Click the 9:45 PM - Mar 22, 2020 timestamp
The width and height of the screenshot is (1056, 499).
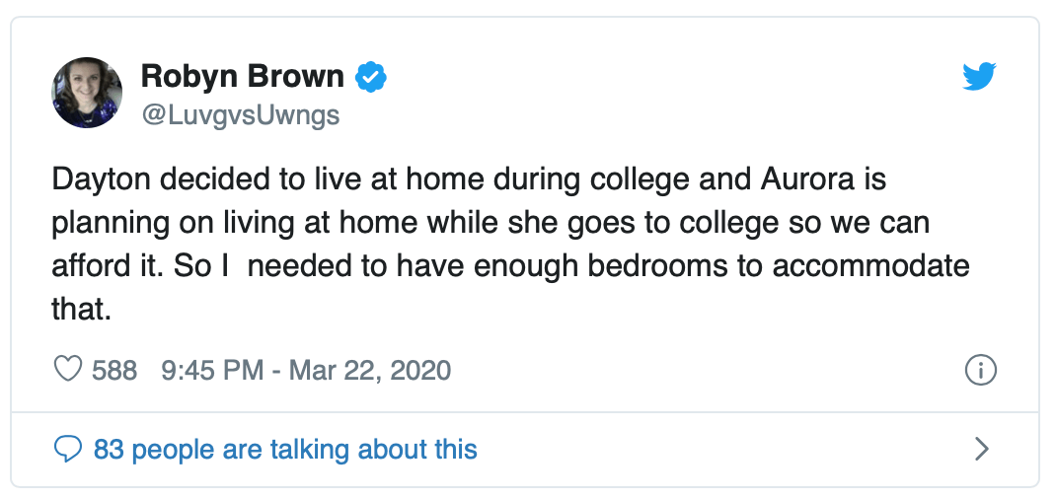pyautogui.click(x=305, y=370)
